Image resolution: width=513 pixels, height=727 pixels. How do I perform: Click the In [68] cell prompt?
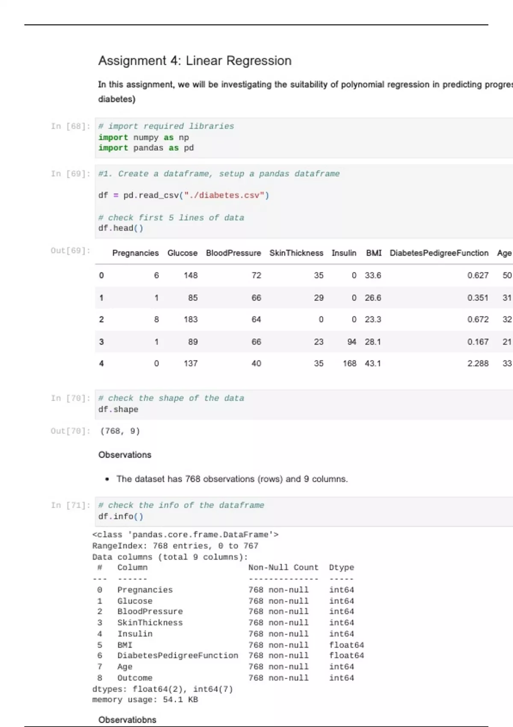(x=71, y=126)
